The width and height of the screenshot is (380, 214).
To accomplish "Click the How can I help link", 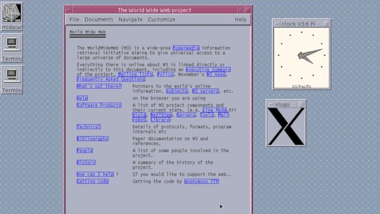I will point(95,174).
